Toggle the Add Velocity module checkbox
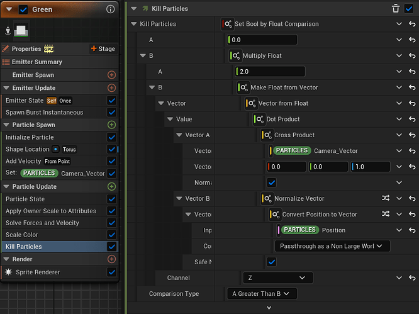This screenshot has width=419, height=314. click(x=112, y=161)
